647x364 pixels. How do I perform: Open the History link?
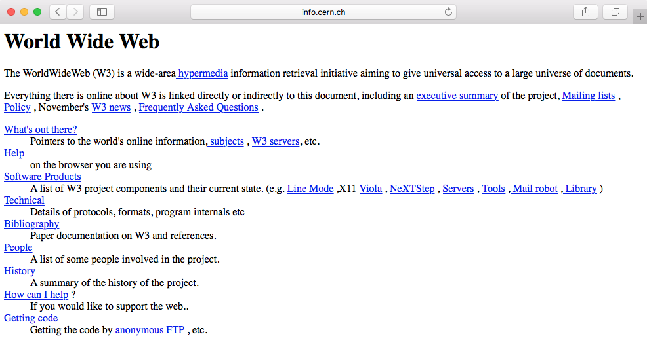20,271
